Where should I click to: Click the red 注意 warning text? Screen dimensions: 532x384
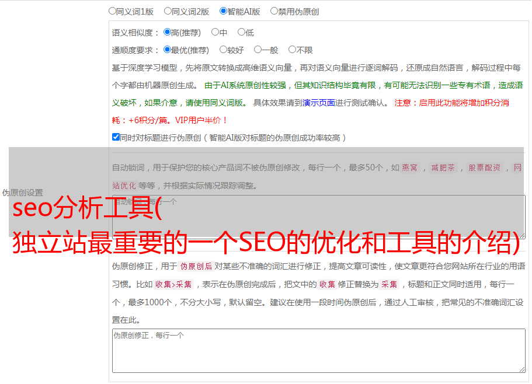point(310,111)
